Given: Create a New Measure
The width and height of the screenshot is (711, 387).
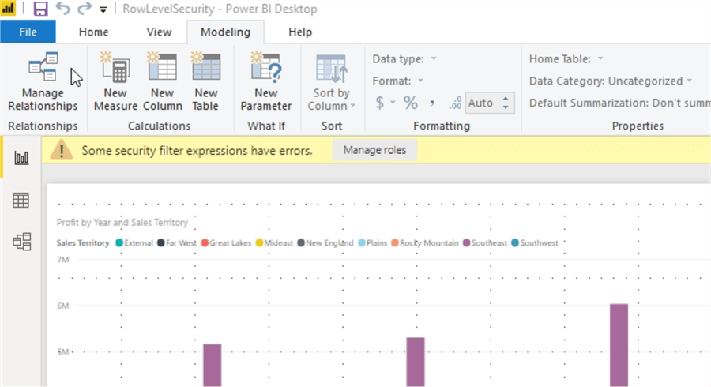Looking at the screenshot, I should coord(115,81).
